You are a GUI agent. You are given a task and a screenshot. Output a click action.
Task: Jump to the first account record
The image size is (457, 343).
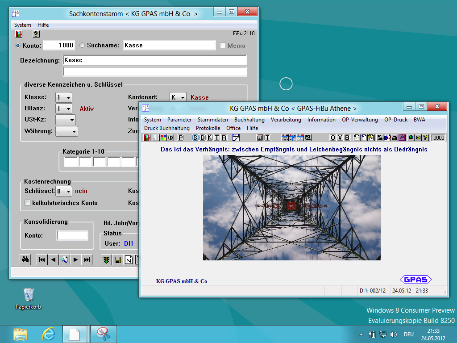[x=42, y=260]
